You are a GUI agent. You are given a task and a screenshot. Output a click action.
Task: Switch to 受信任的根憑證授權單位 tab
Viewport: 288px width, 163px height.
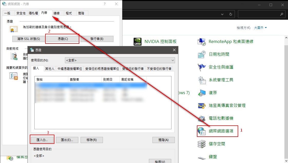pos(102,69)
